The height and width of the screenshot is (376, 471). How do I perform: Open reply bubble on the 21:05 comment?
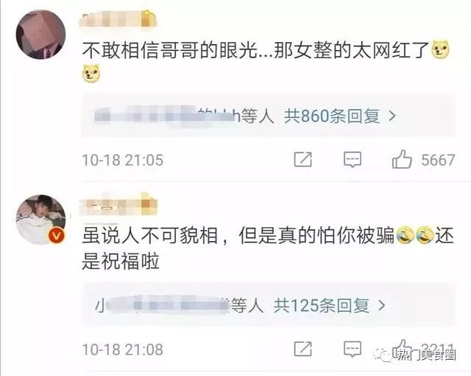[x=353, y=159]
